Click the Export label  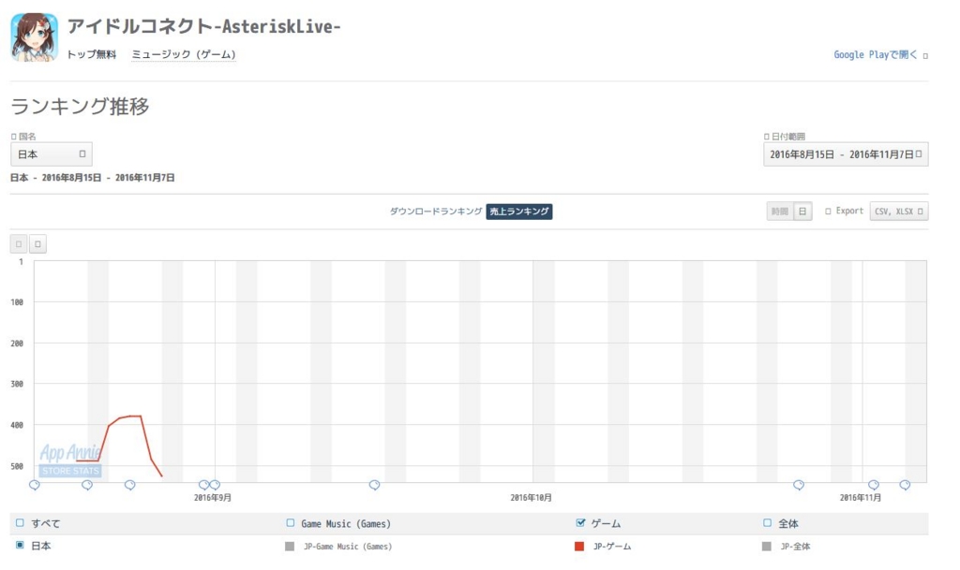click(849, 211)
